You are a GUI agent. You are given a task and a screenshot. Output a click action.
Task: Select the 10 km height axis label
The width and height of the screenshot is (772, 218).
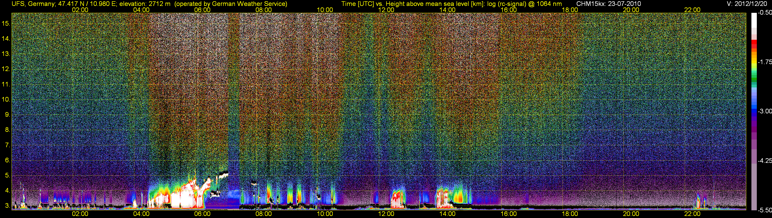pyautogui.click(x=6, y=100)
